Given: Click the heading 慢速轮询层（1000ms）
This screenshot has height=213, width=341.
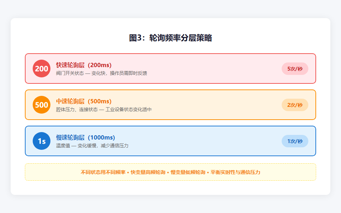Looking at the screenshot, I should [86, 137].
